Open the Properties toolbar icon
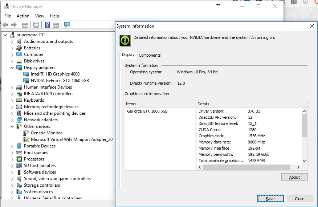 click(x=36, y=25)
